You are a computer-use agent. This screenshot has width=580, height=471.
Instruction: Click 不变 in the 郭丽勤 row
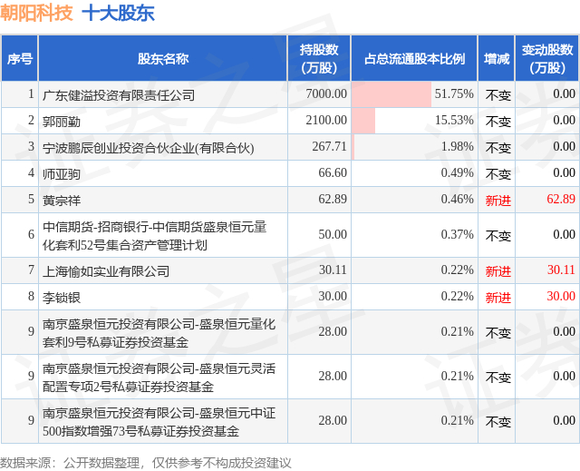[x=498, y=122]
